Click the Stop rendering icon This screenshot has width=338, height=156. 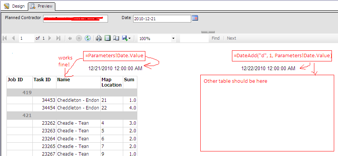[79, 39]
